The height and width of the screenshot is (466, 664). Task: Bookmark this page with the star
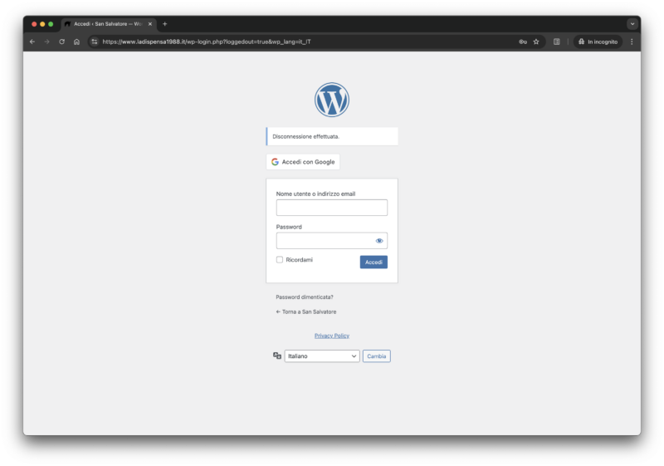(536, 42)
